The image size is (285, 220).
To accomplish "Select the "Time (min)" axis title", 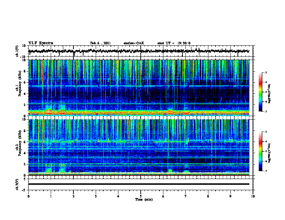I will [144, 200].
